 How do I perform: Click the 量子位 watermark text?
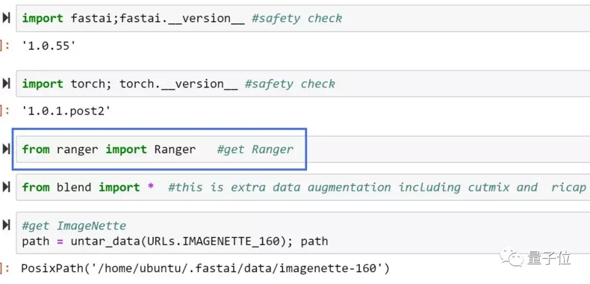(550, 258)
